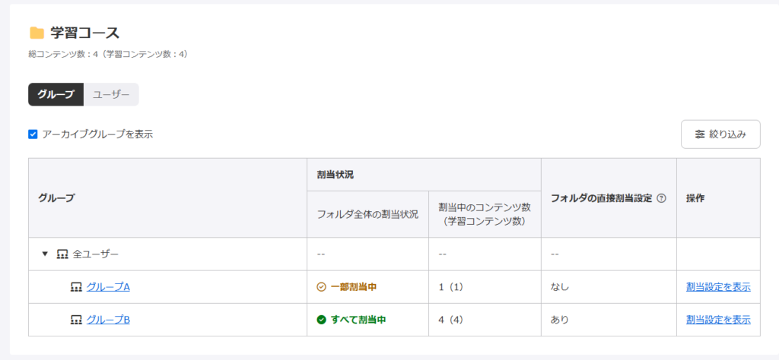Switch to the ユーザー tab

(x=111, y=95)
